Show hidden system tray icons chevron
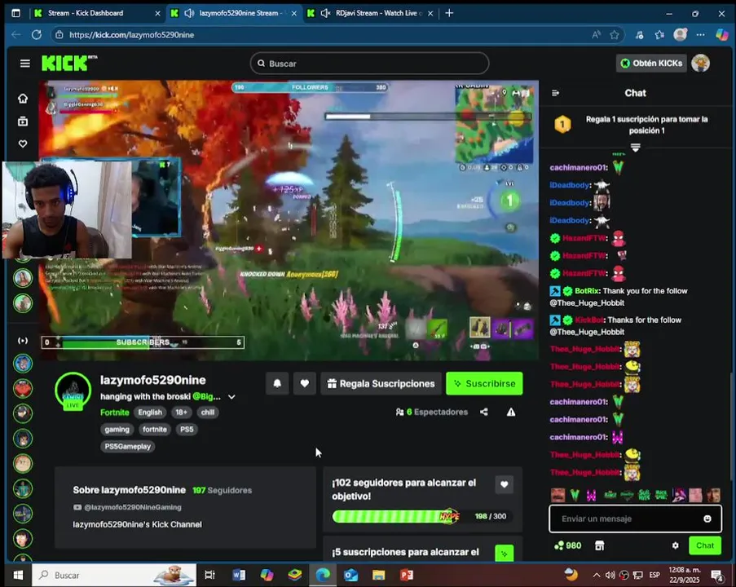Viewport: 736px width, 587px height. pos(597,576)
